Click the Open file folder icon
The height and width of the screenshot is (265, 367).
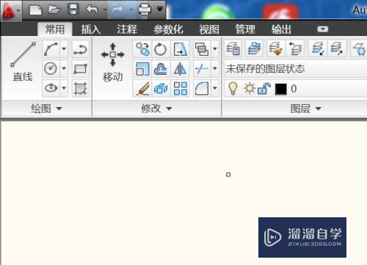coord(54,10)
